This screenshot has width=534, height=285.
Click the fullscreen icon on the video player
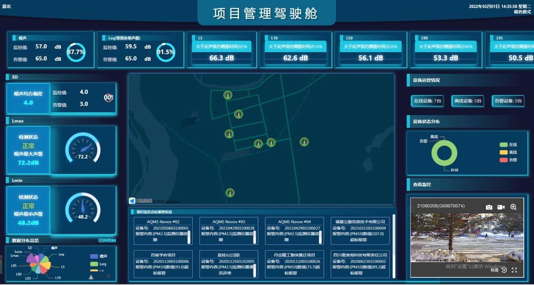tap(514, 270)
